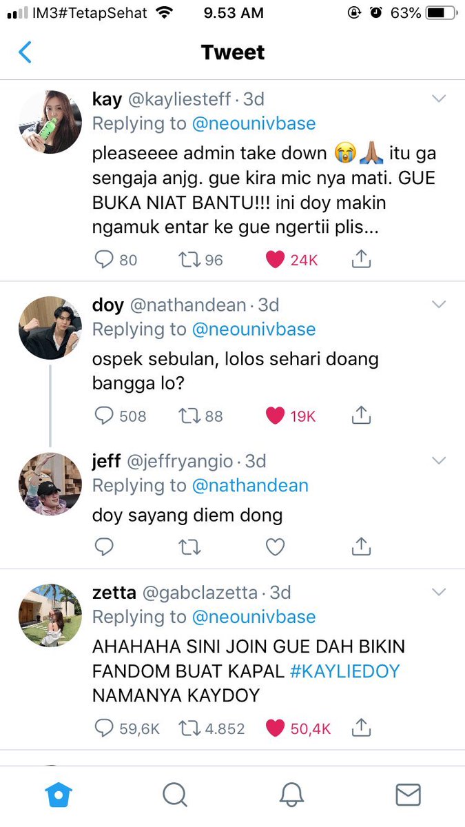465x827 pixels.
Task: Expand options chevron on zetta's tweet
Action: pyautogui.click(x=439, y=592)
